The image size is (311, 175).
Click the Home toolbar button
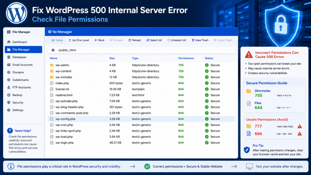[57, 40]
